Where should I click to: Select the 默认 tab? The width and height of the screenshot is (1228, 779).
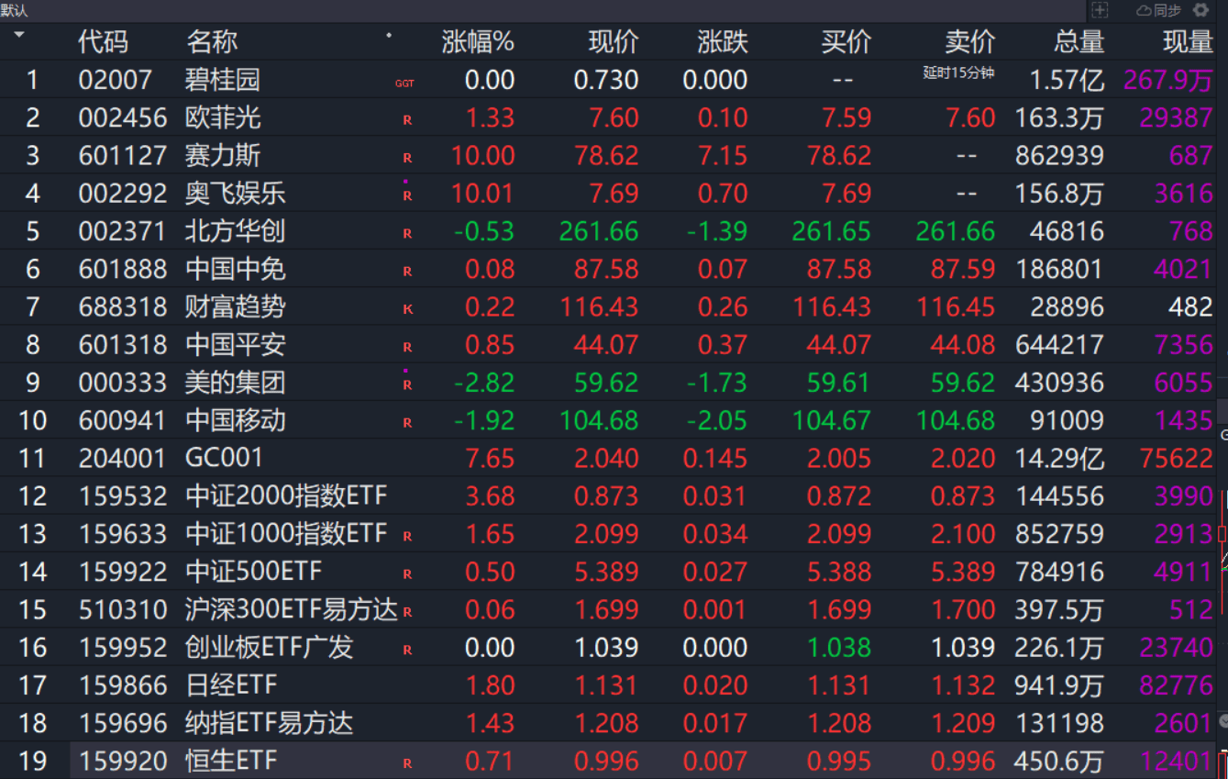[x=14, y=10]
